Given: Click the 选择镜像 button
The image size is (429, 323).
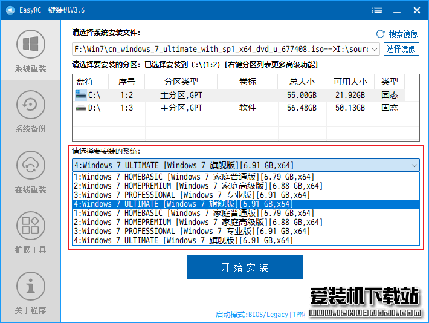Looking at the screenshot, I should tap(401, 49).
